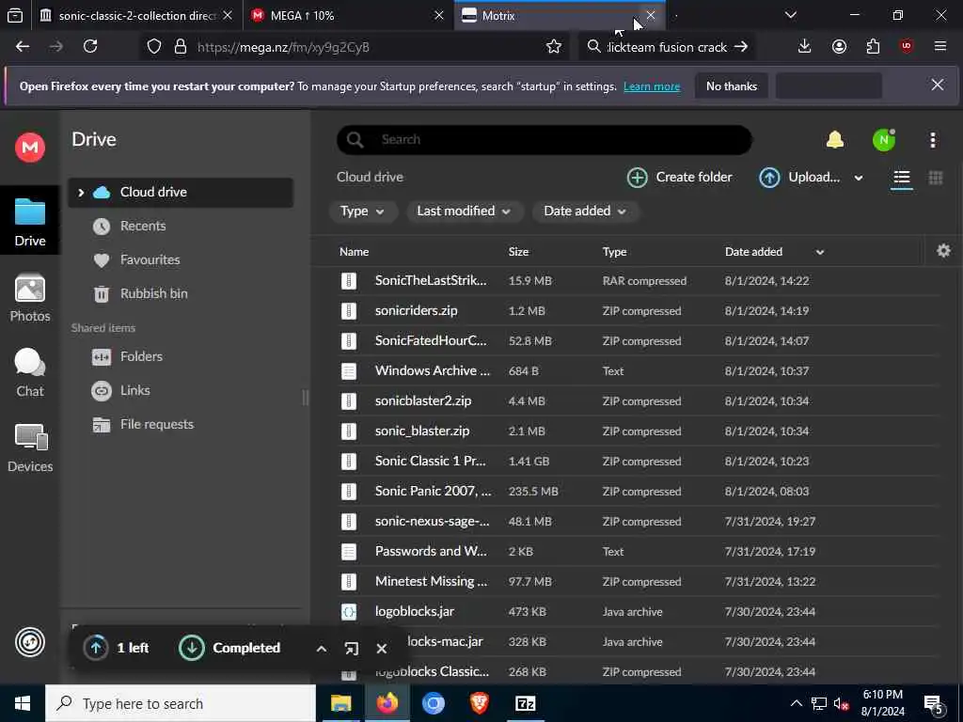Image resolution: width=963 pixels, height=722 pixels.
Task: Click the Create folder button
Action: [680, 178]
